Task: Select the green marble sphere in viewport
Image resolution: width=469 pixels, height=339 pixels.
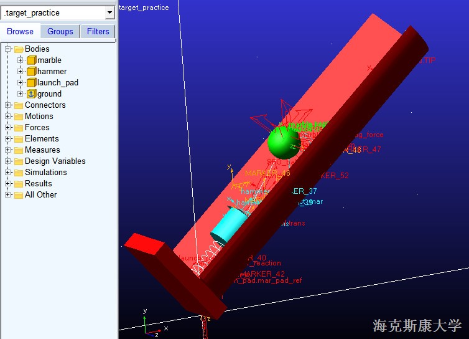Action: 282,143
